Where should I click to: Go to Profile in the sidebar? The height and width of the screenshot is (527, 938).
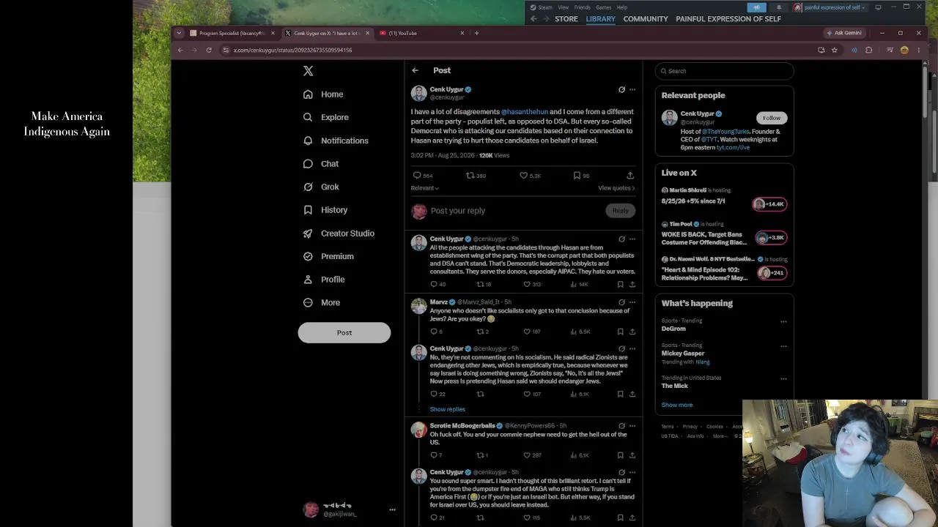(324, 280)
